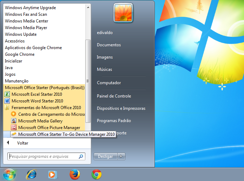Expand shutdown options arrow beside Desligar
The height and width of the screenshot is (181, 244).
click(121, 156)
